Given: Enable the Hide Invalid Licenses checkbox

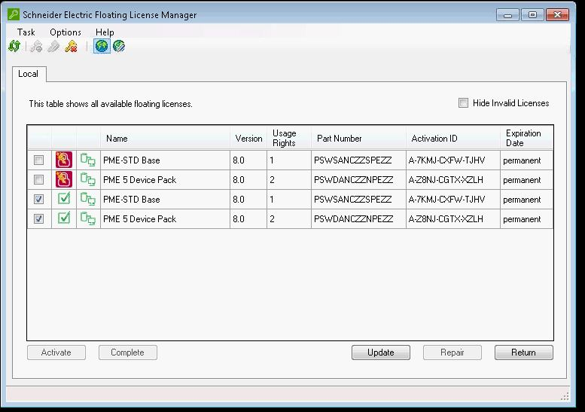Looking at the screenshot, I should tap(463, 102).
